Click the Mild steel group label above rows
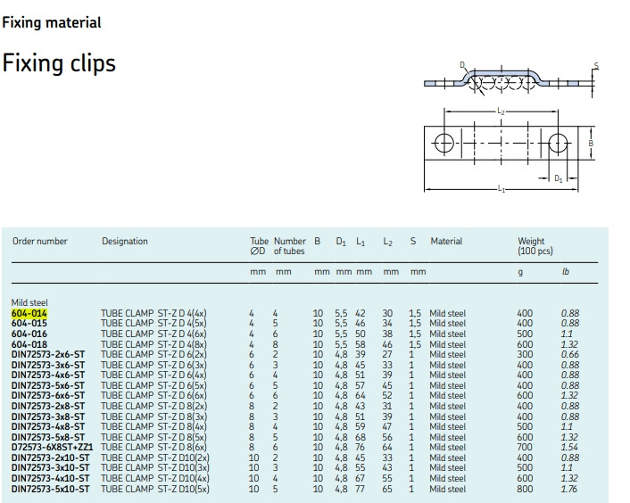Viewport: 630px width, 503px height. [x=29, y=302]
